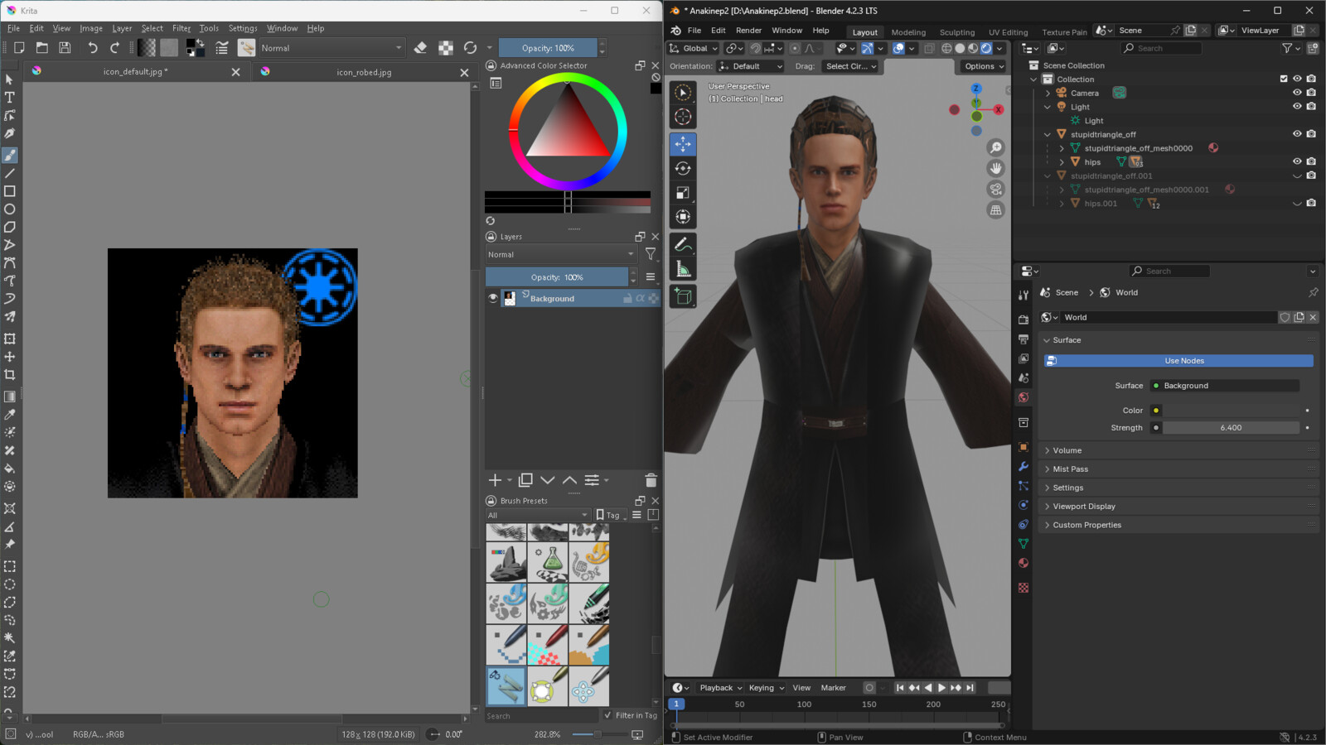Open the Orientation Default dropdown

tap(751, 66)
